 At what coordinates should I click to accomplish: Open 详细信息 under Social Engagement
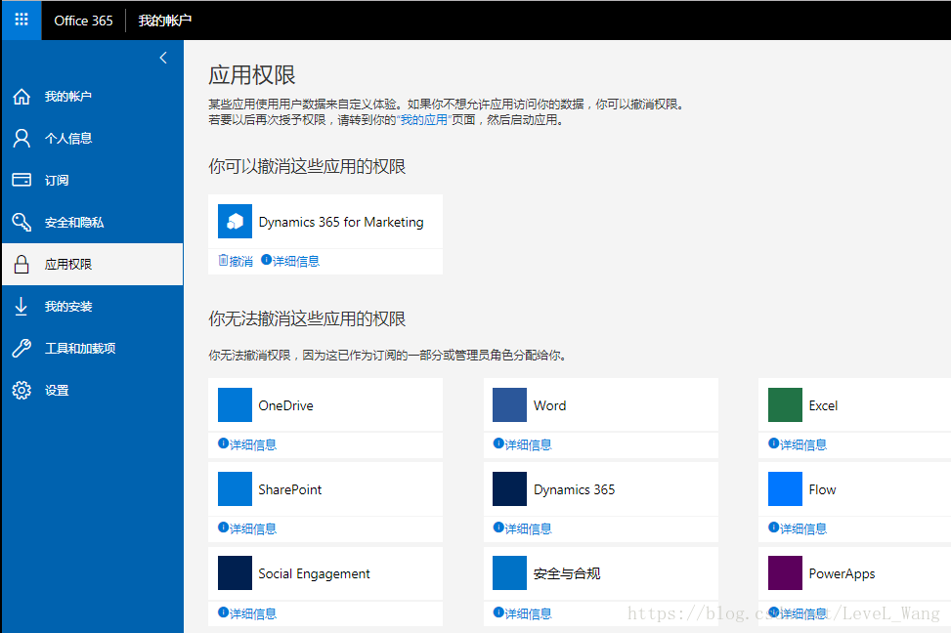click(247, 613)
